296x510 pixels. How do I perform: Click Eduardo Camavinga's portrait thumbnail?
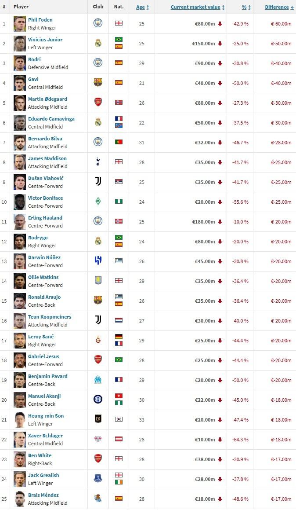[x=19, y=123]
